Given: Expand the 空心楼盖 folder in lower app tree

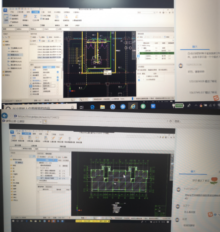Looking at the screenshot, I should tap(15, 183).
